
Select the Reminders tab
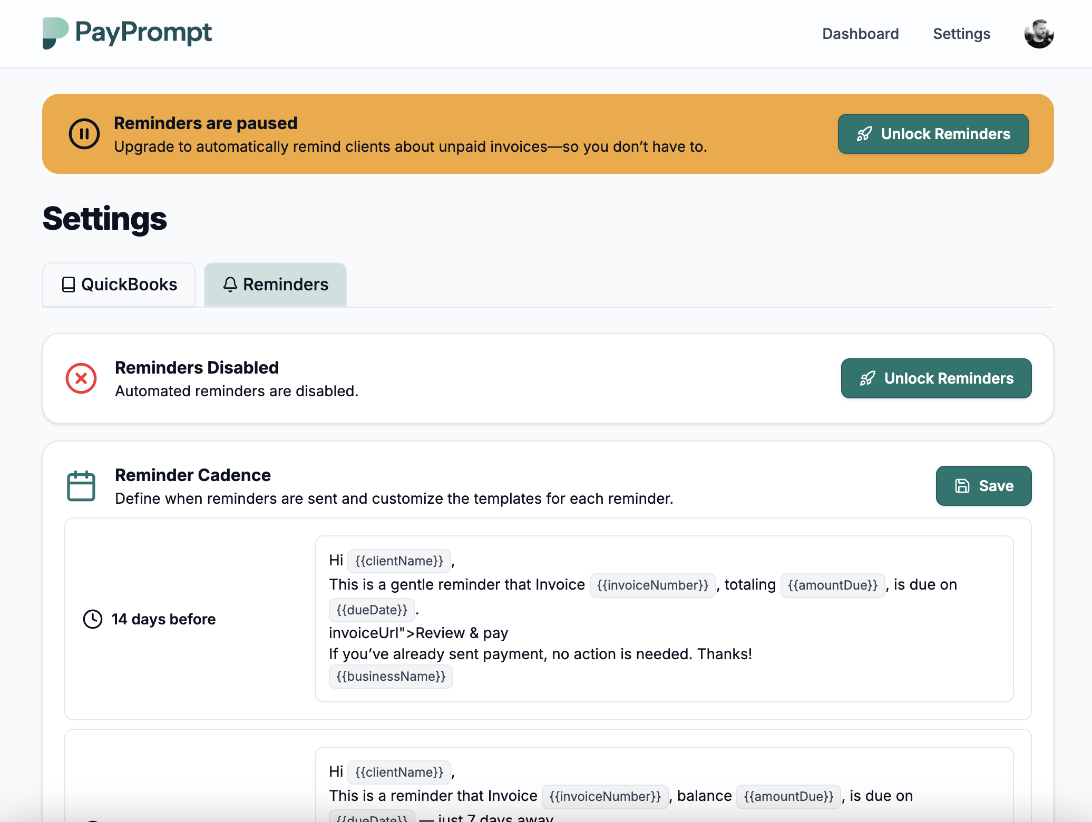coord(275,285)
